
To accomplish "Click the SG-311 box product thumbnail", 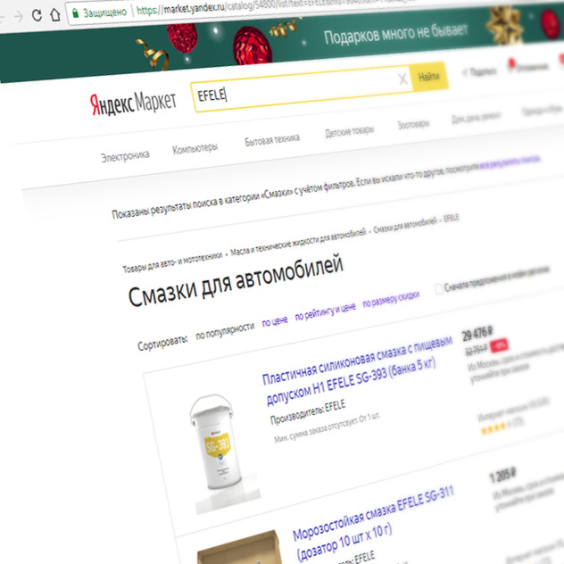I will click(x=240, y=548).
